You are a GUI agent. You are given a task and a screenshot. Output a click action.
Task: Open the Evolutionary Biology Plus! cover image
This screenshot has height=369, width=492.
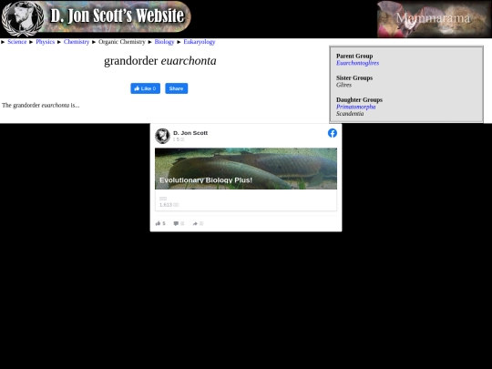click(x=246, y=169)
